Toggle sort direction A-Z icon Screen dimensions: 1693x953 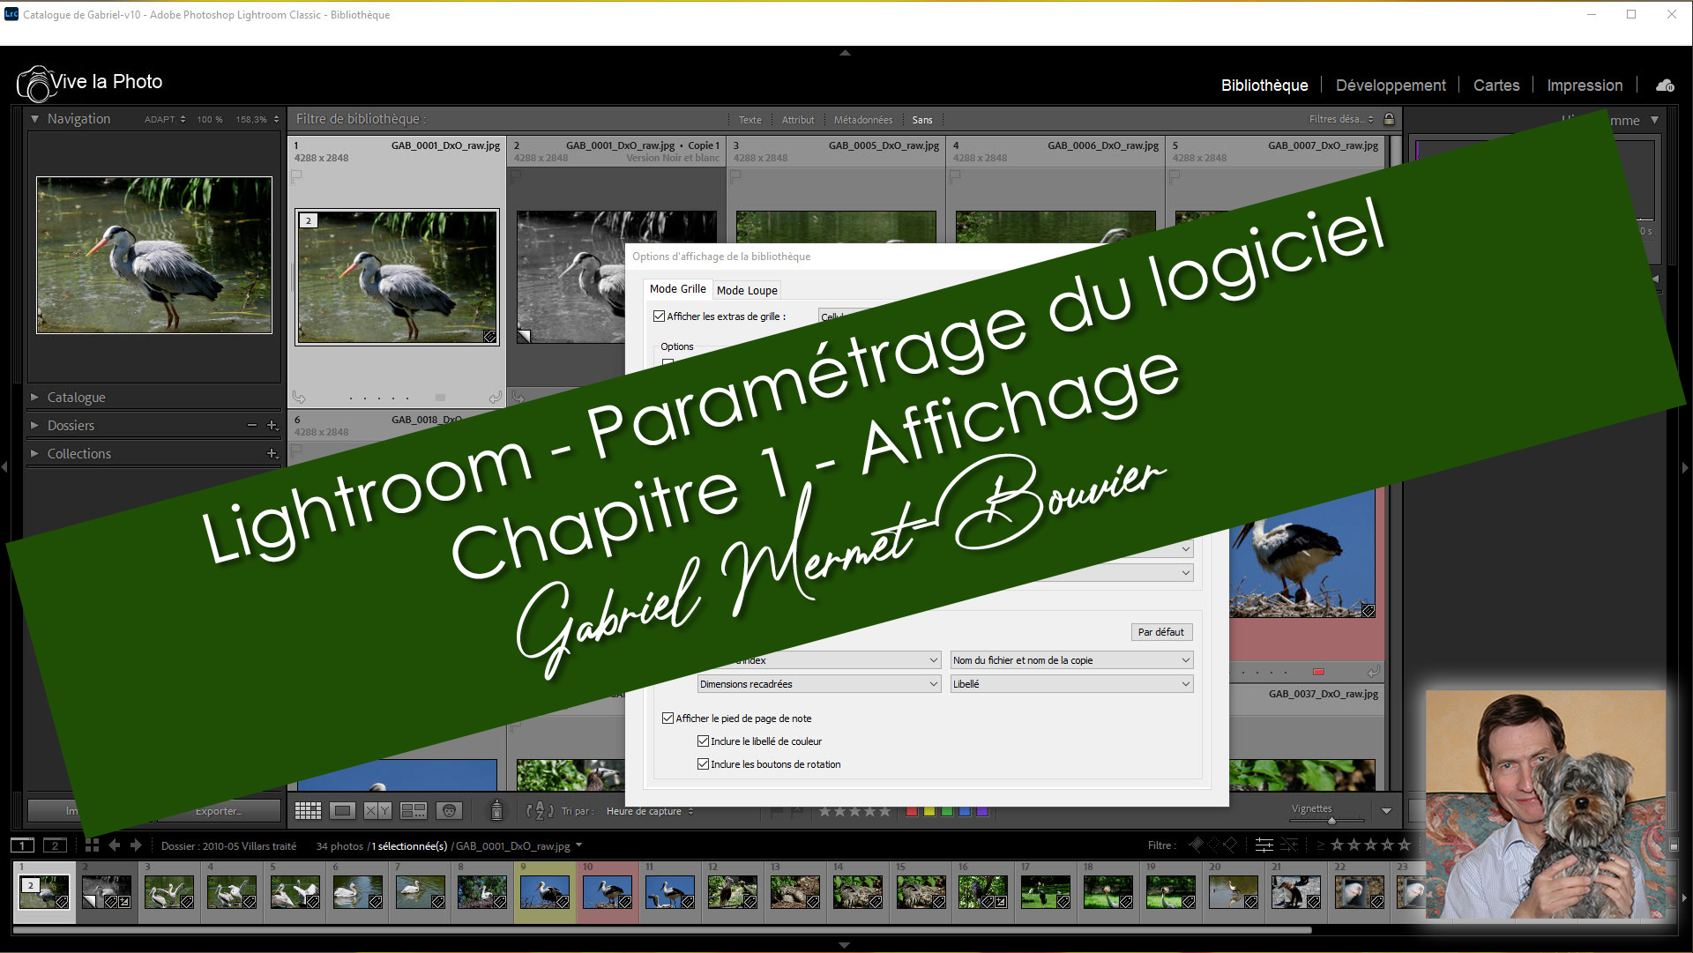click(540, 811)
